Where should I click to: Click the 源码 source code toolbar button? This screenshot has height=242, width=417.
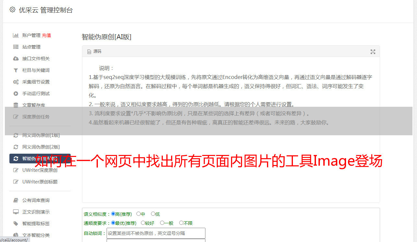(94, 51)
